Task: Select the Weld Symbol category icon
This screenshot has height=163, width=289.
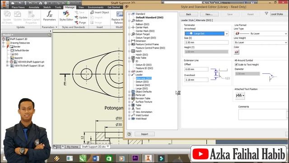Action: (x=133, y=115)
